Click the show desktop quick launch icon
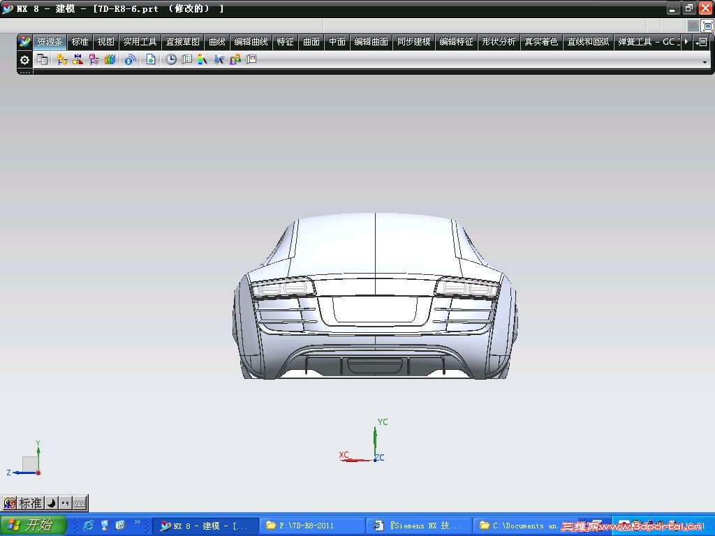 pyautogui.click(x=105, y=525)
